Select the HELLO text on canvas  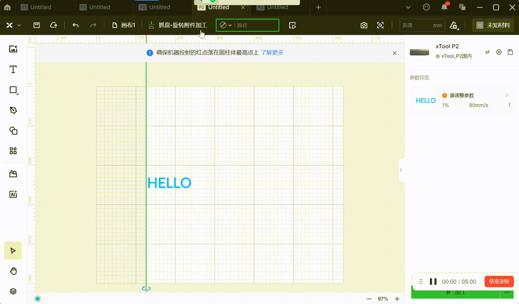169,183
